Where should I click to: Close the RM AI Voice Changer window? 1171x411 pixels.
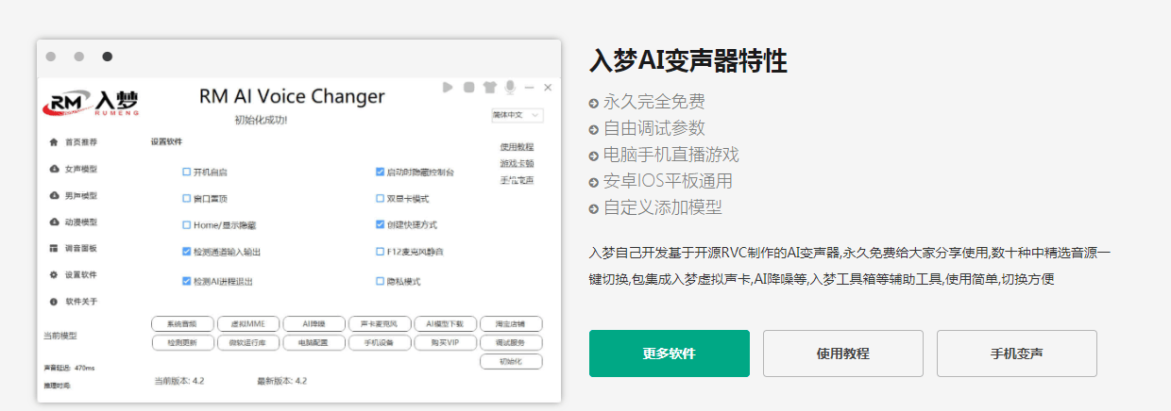pyautogui.click(x=549, y=87)
